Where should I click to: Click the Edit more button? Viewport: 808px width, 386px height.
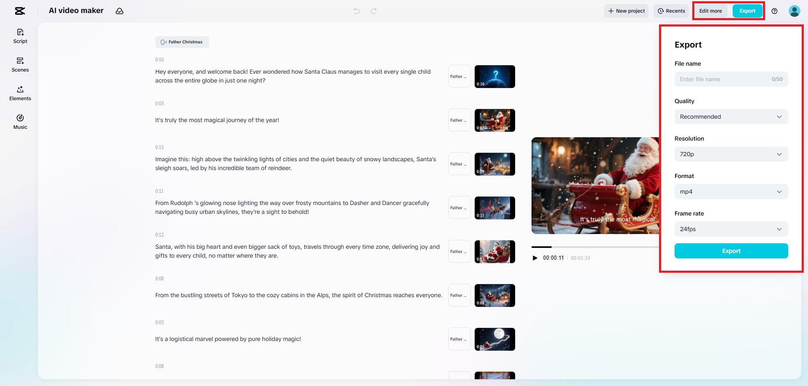click(711, 11)
